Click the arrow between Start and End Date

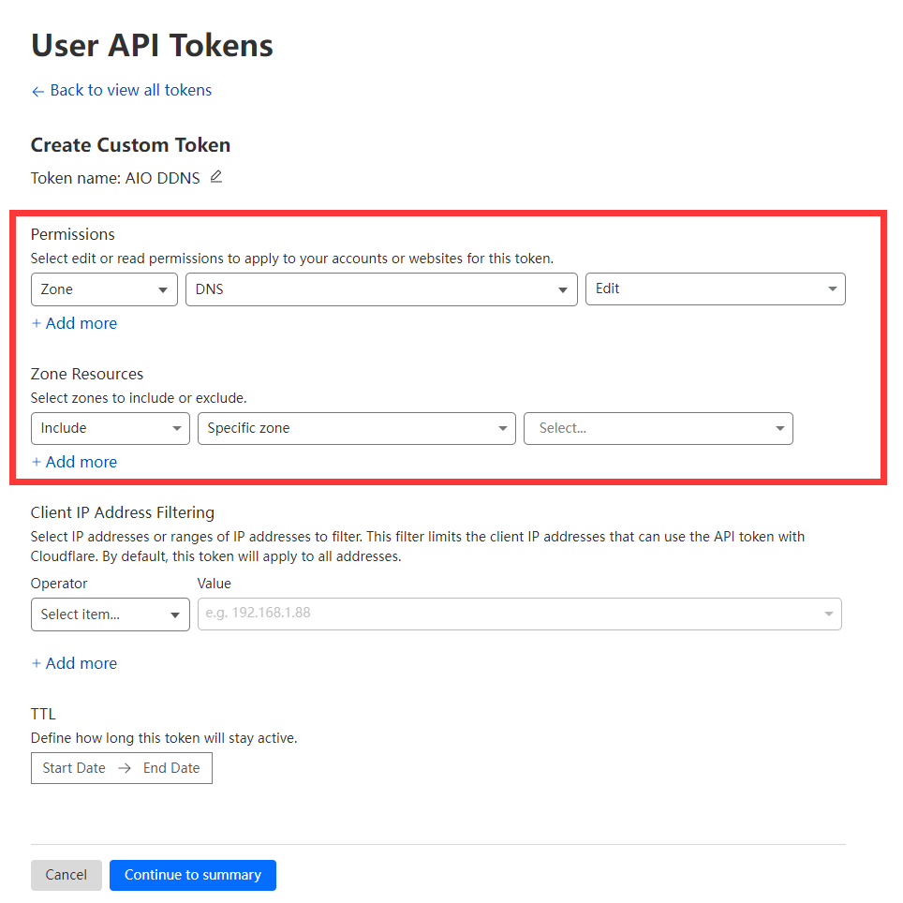tap(125, 768)
